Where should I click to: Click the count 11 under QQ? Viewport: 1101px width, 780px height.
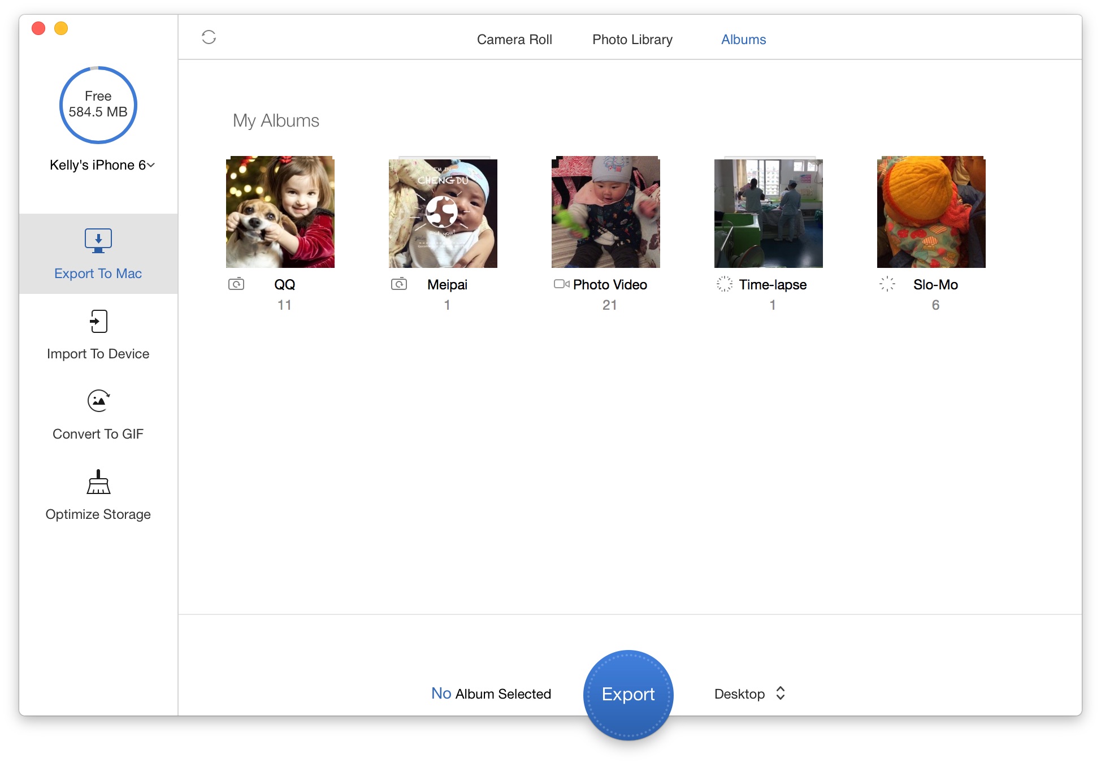[x=284, y=305]
